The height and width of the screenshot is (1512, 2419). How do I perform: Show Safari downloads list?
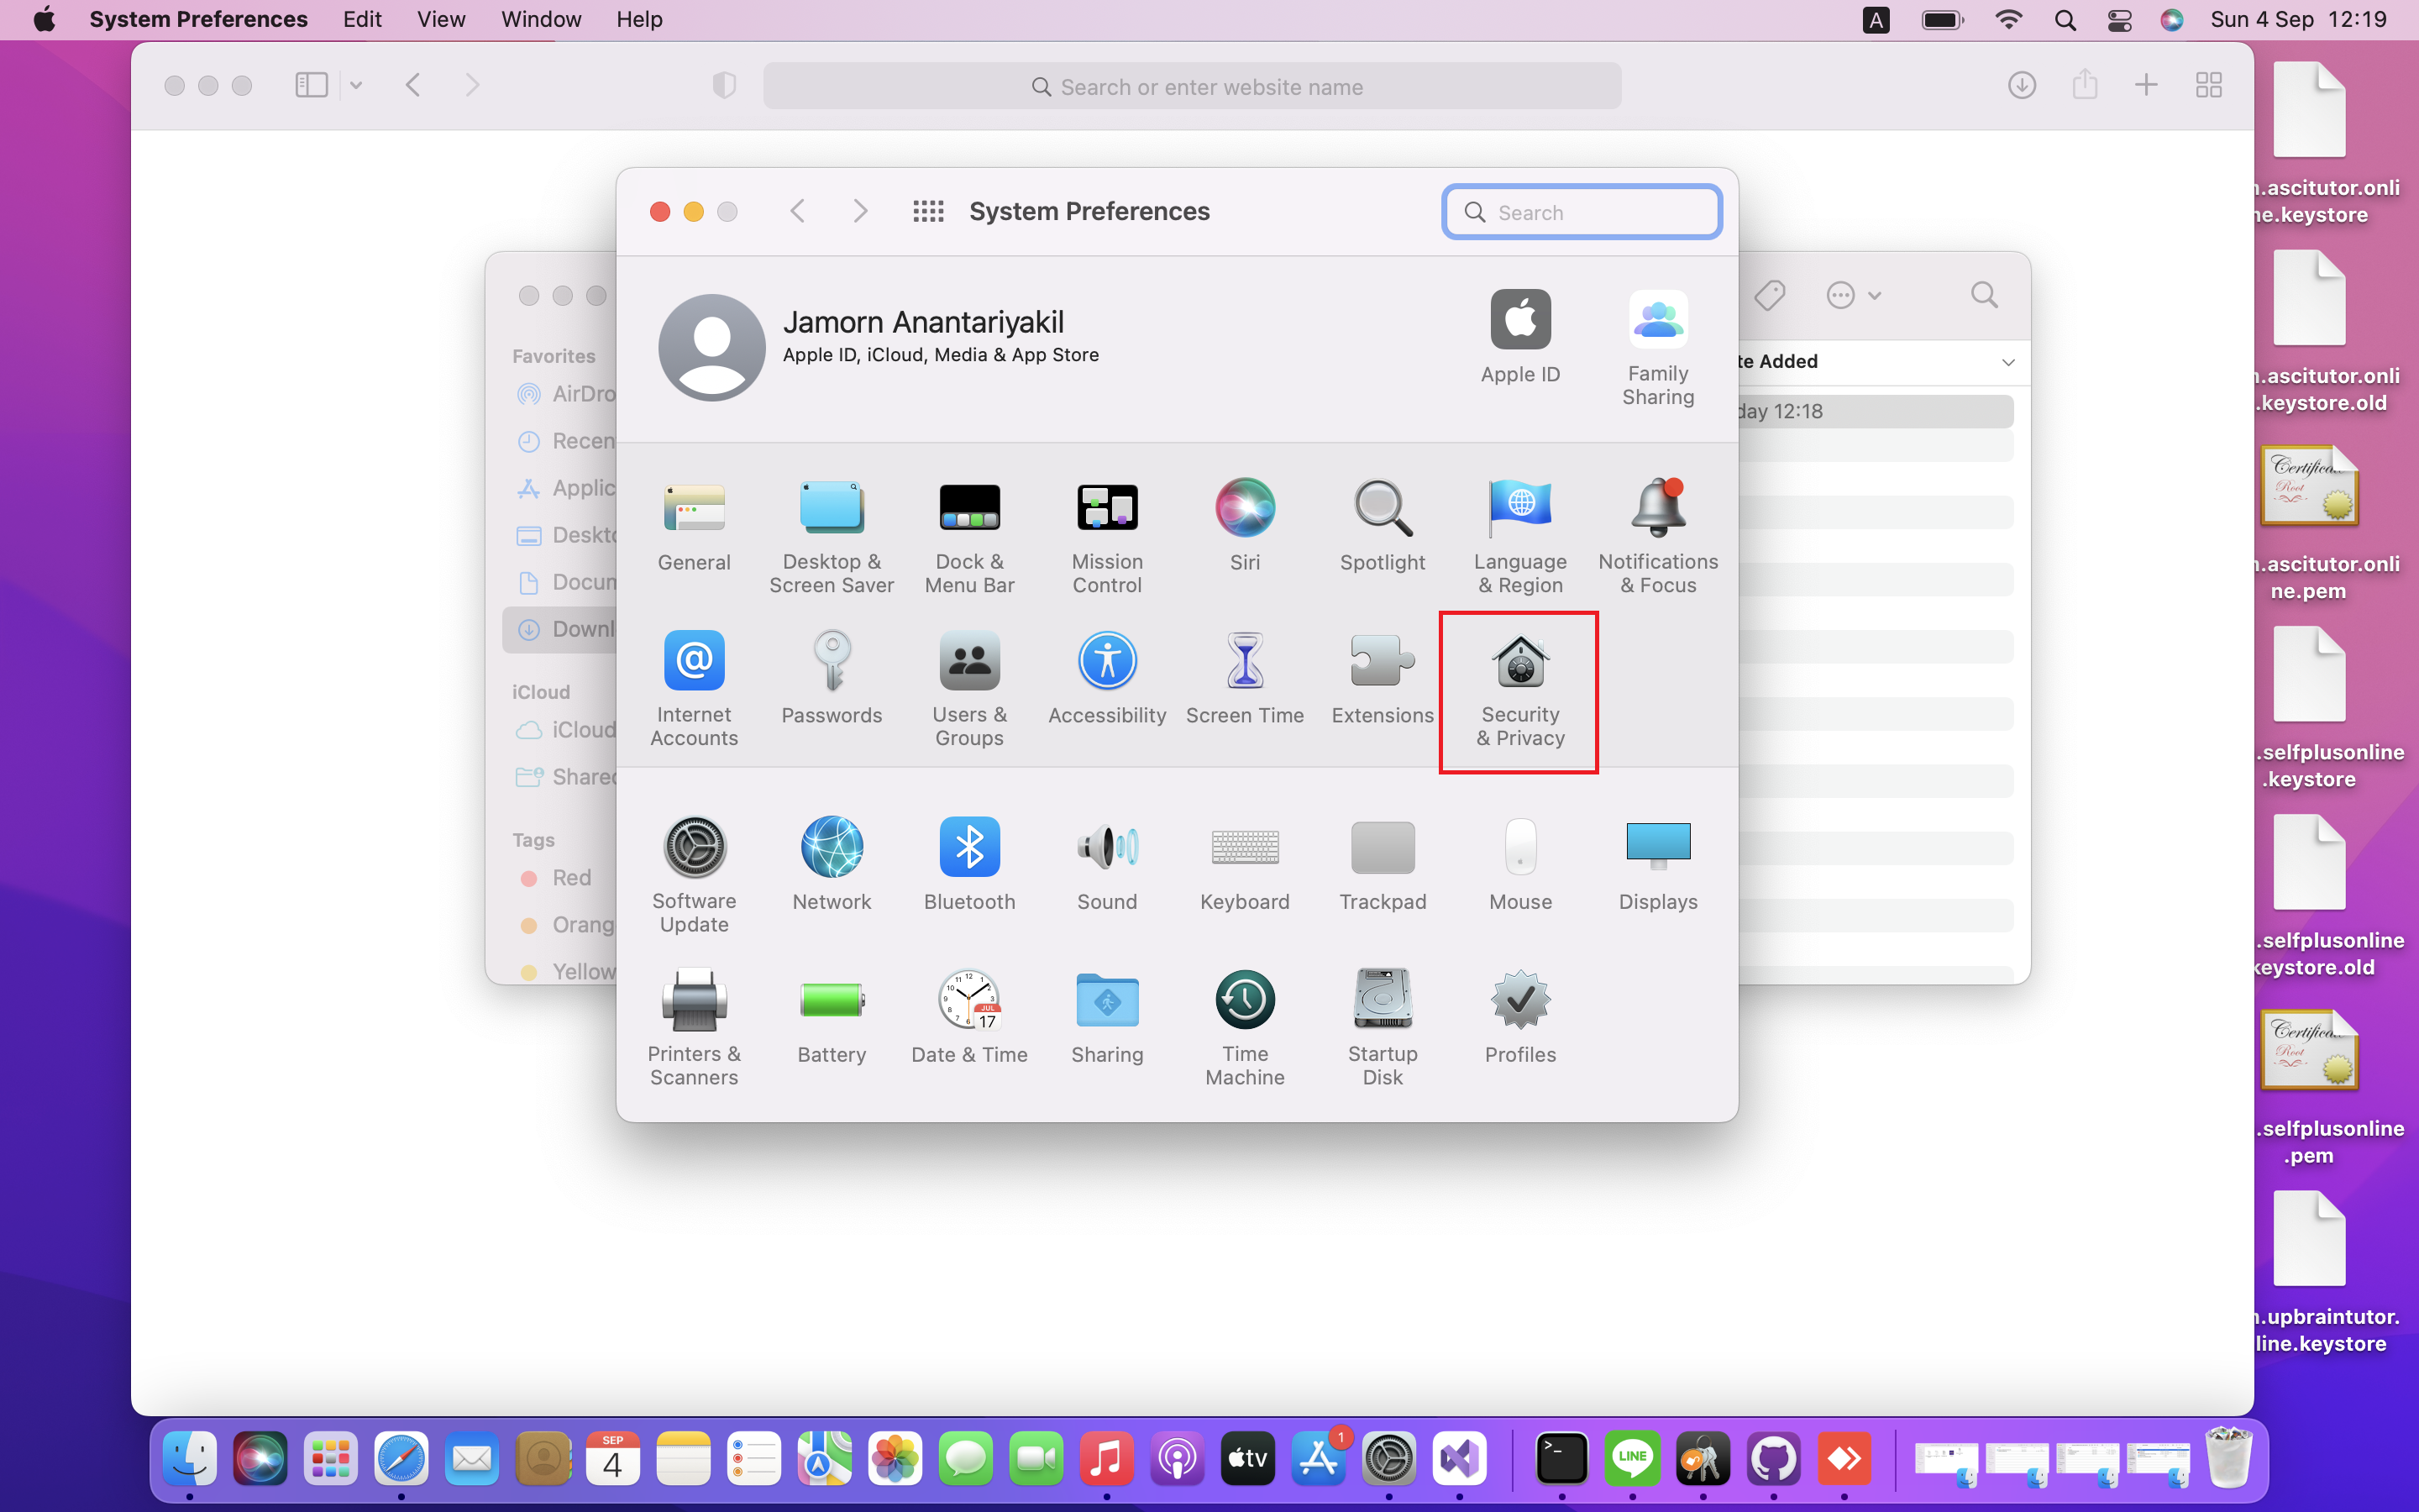[x=2021, y=85]
